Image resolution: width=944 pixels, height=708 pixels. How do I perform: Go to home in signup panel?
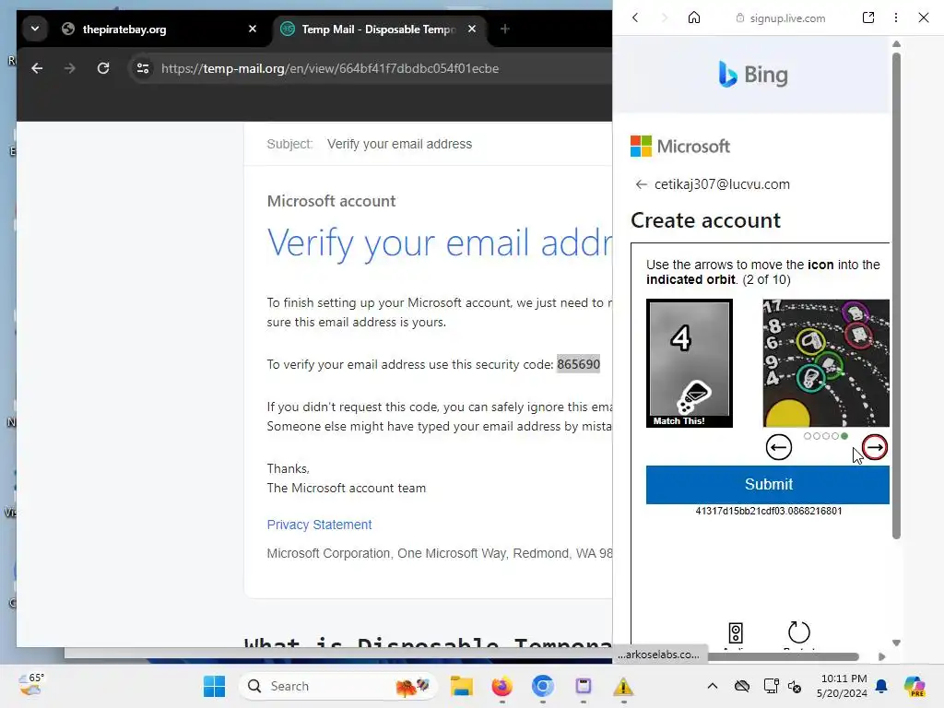point(694,18)
